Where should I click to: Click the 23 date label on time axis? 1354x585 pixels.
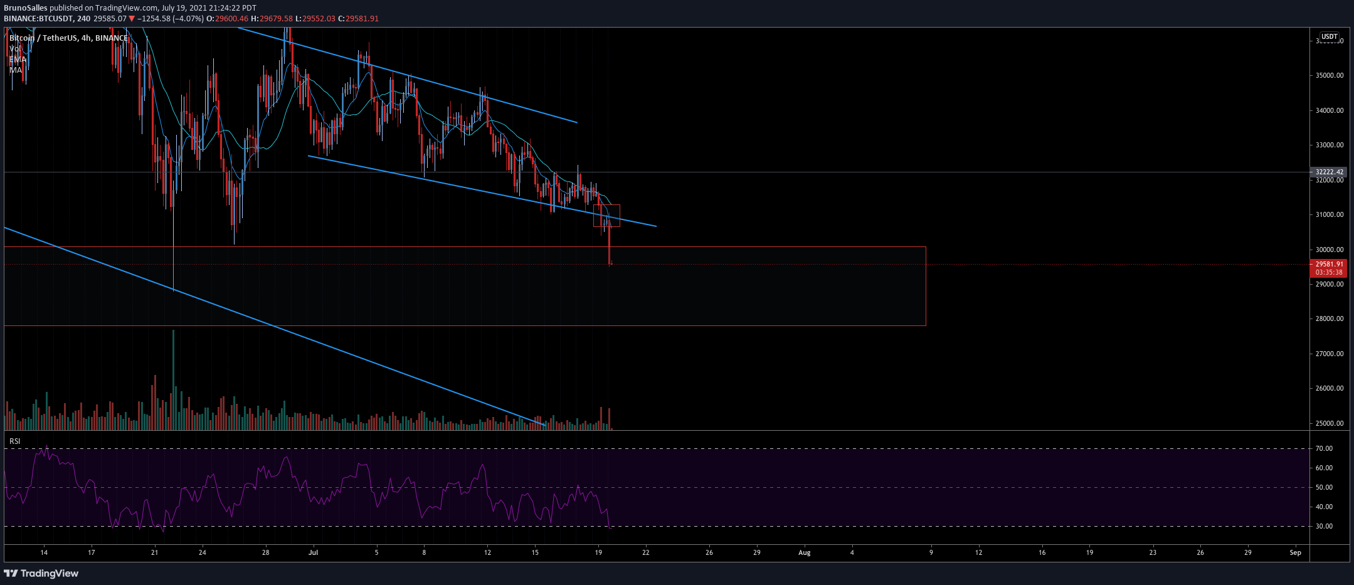coord(1153,552)
